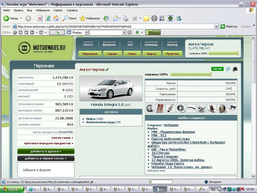Open the Сервис menu
The height and width of the screenshot is (193, 257).
58,10
